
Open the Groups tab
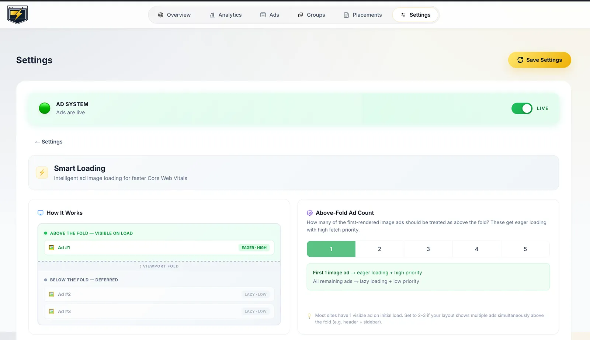(x=312, y=15)
